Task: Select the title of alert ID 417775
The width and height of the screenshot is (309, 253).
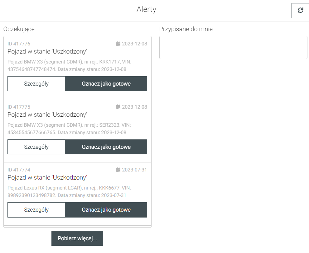Action: pyautogui.click(x=47, y=115)
